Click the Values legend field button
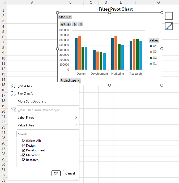The image size is (179, 183). [154, 40]
